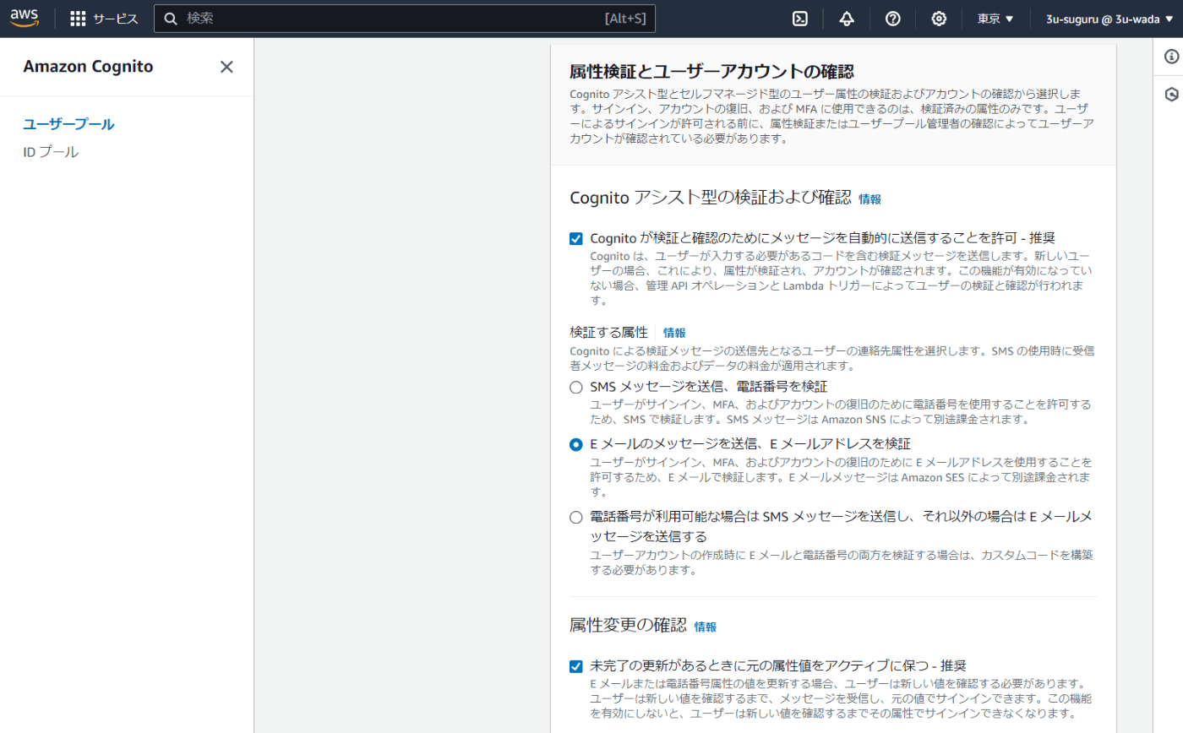
Task: Launch the CloudShell terminal icon
Action: pyautogui.click(x=800, y=19)
